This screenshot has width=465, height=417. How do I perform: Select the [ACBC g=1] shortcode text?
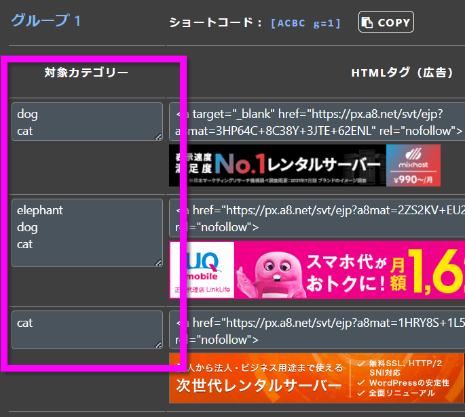[x=305, y=23]
